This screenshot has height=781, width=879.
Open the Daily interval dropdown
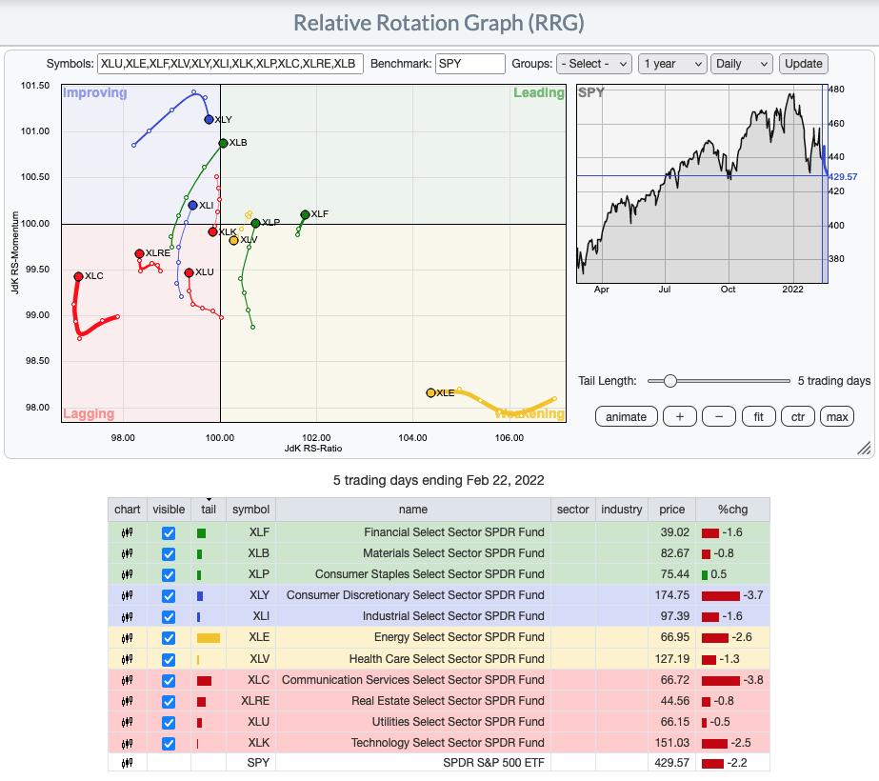click(741, 64)
